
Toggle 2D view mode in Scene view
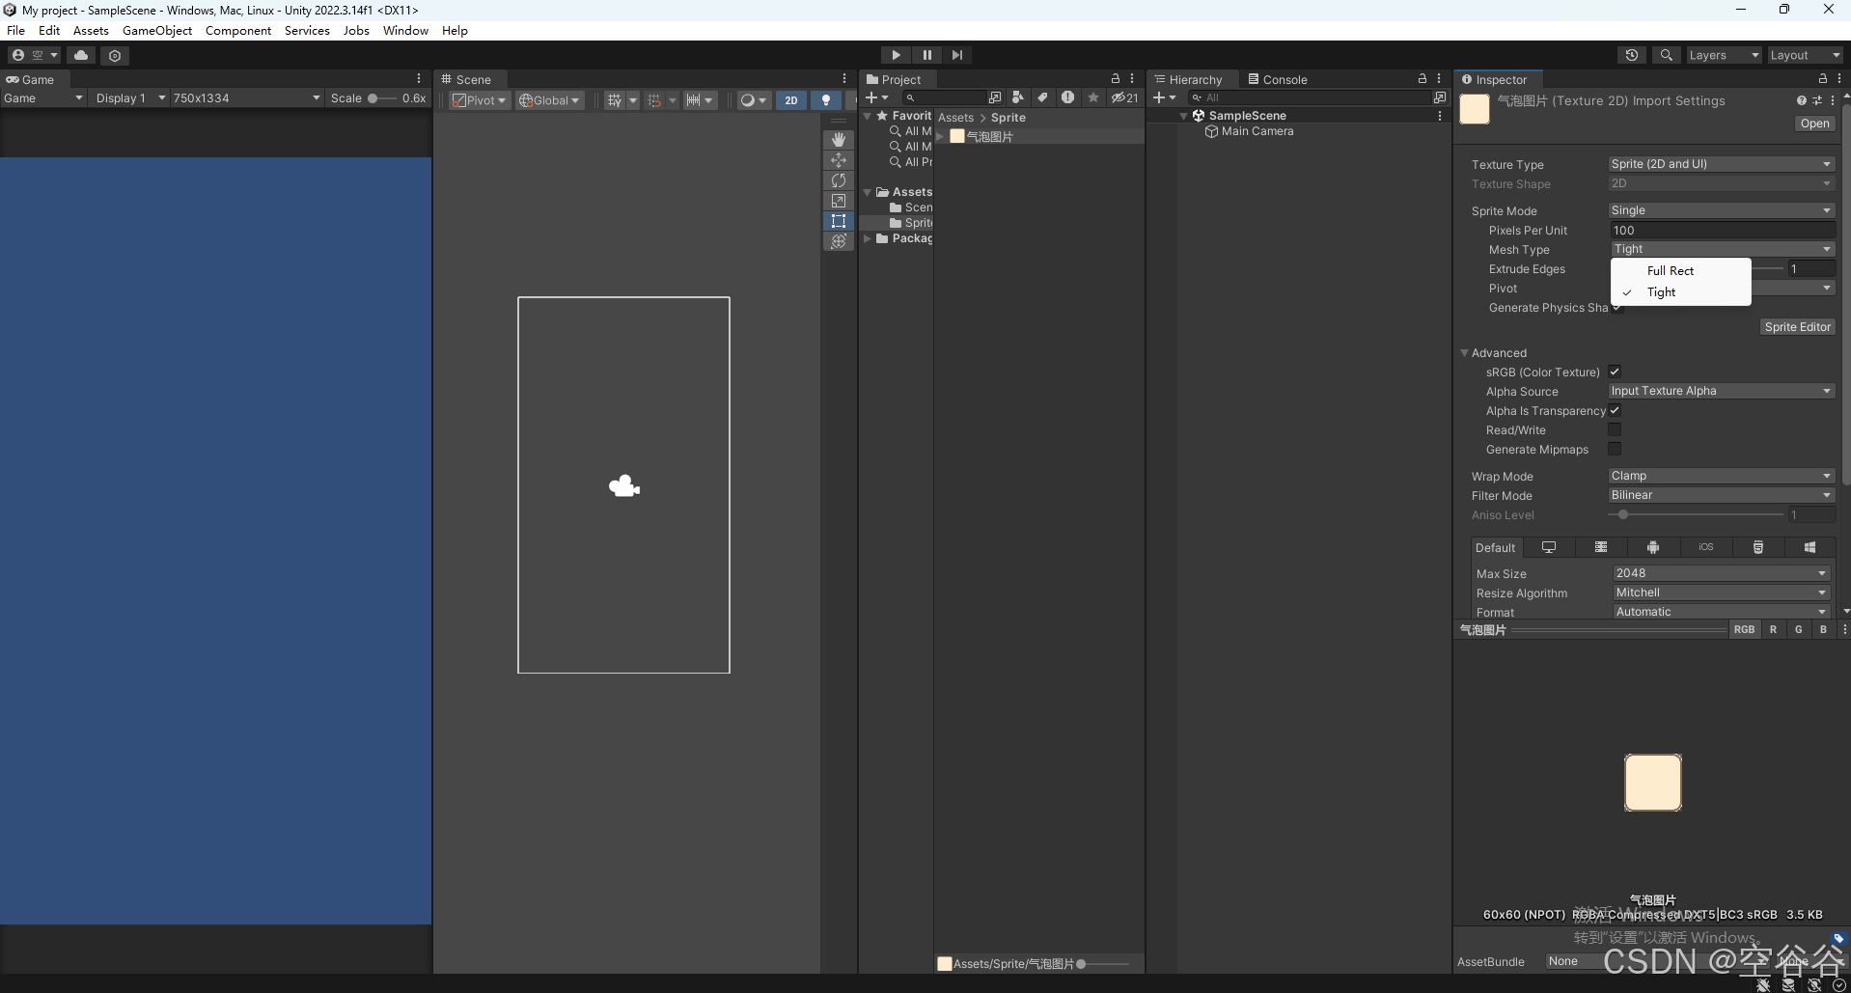pos(790,99)
